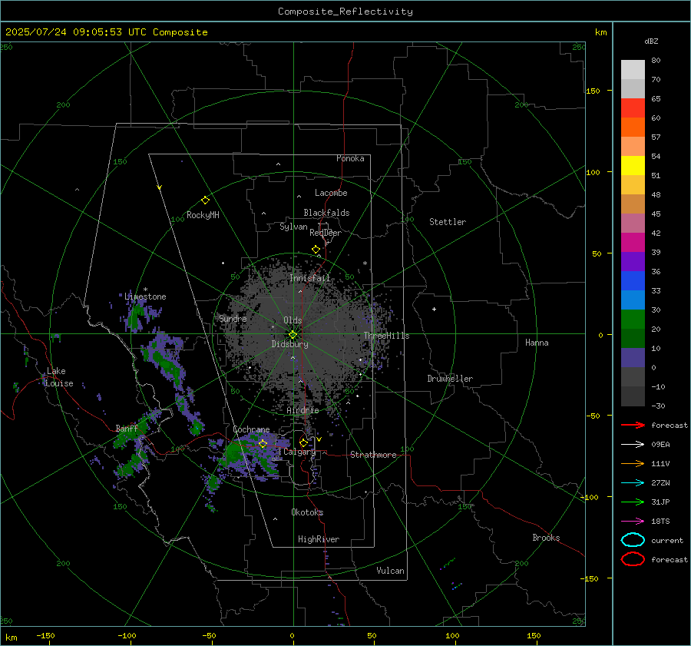This screenshot has width=691, height=646.
Task: Click the Sylvan label
Action: (293, 227)
